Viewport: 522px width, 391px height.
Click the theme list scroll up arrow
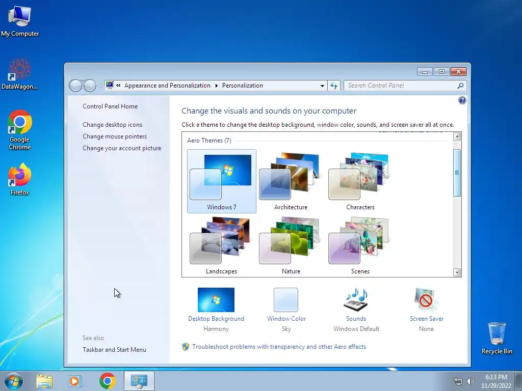tap(457, 136)
